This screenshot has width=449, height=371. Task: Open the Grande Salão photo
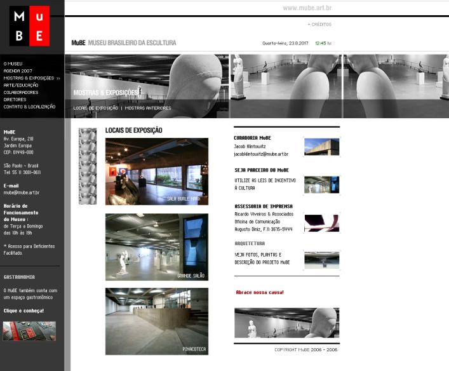[x=157, y=247]
